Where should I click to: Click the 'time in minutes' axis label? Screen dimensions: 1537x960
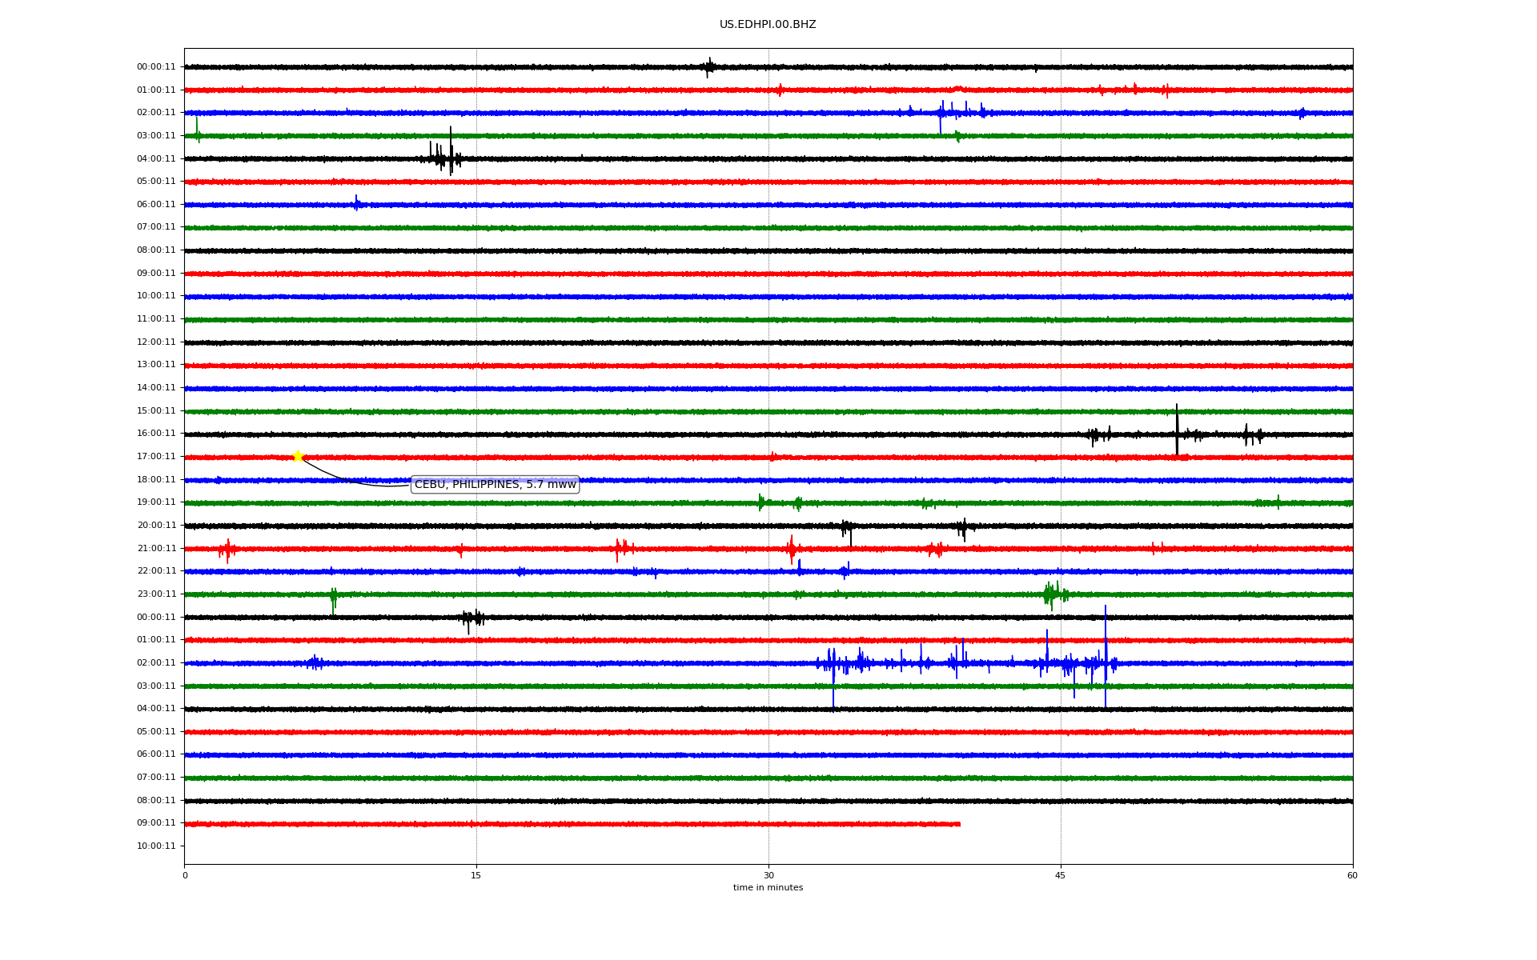pyautogui.click(x=767, y=888)
